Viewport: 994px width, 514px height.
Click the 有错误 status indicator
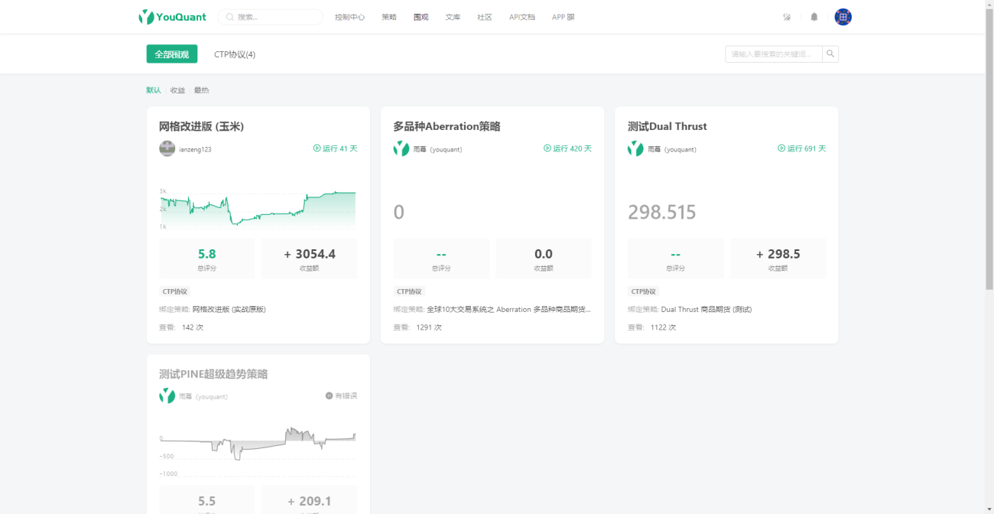tap(341, 396)
